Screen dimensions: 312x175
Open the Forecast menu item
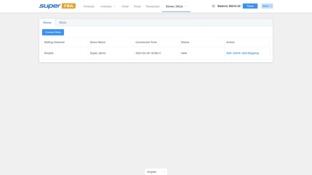click(89, 6)
